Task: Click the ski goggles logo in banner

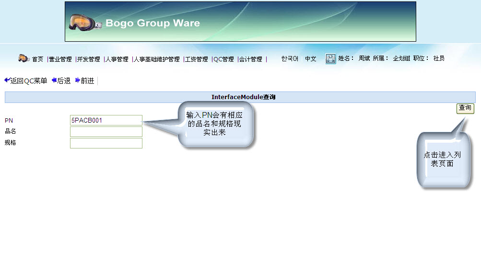Action: click(85, 22)
